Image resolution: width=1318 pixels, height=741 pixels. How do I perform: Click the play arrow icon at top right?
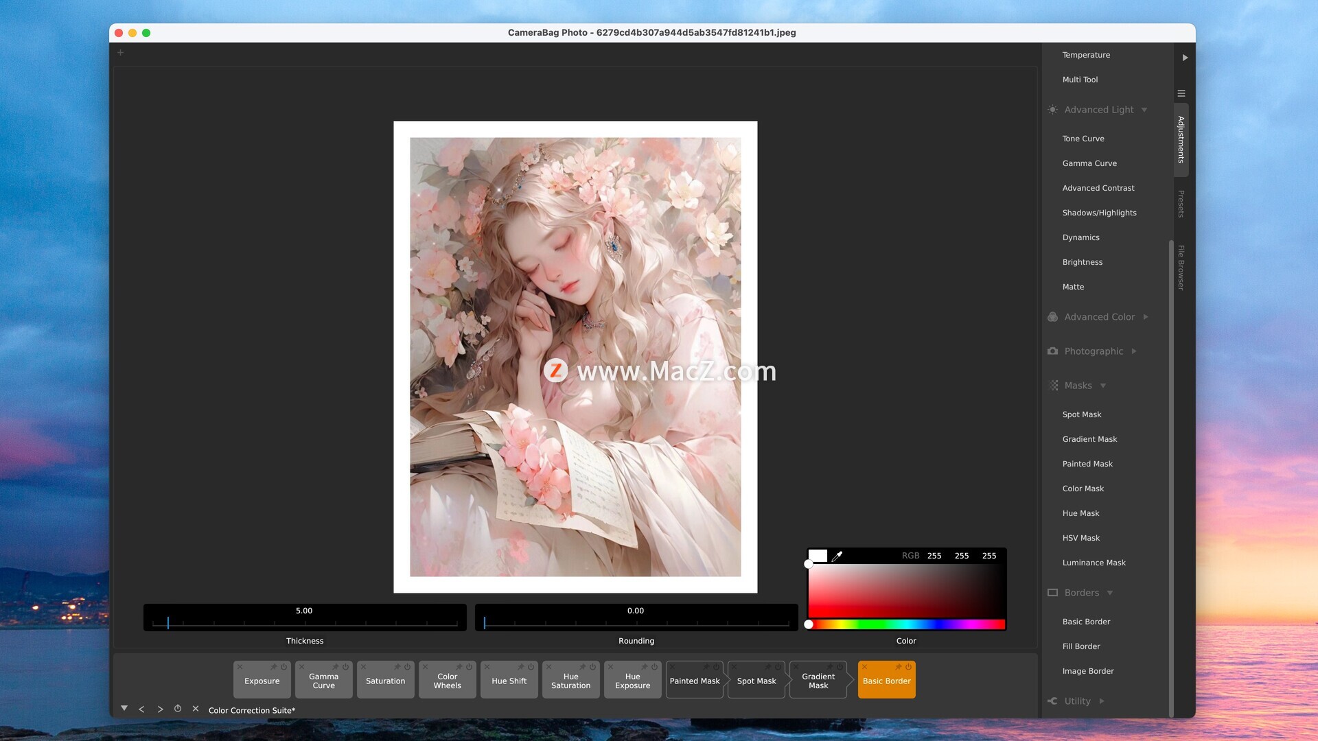click(x=1185, y=58)
